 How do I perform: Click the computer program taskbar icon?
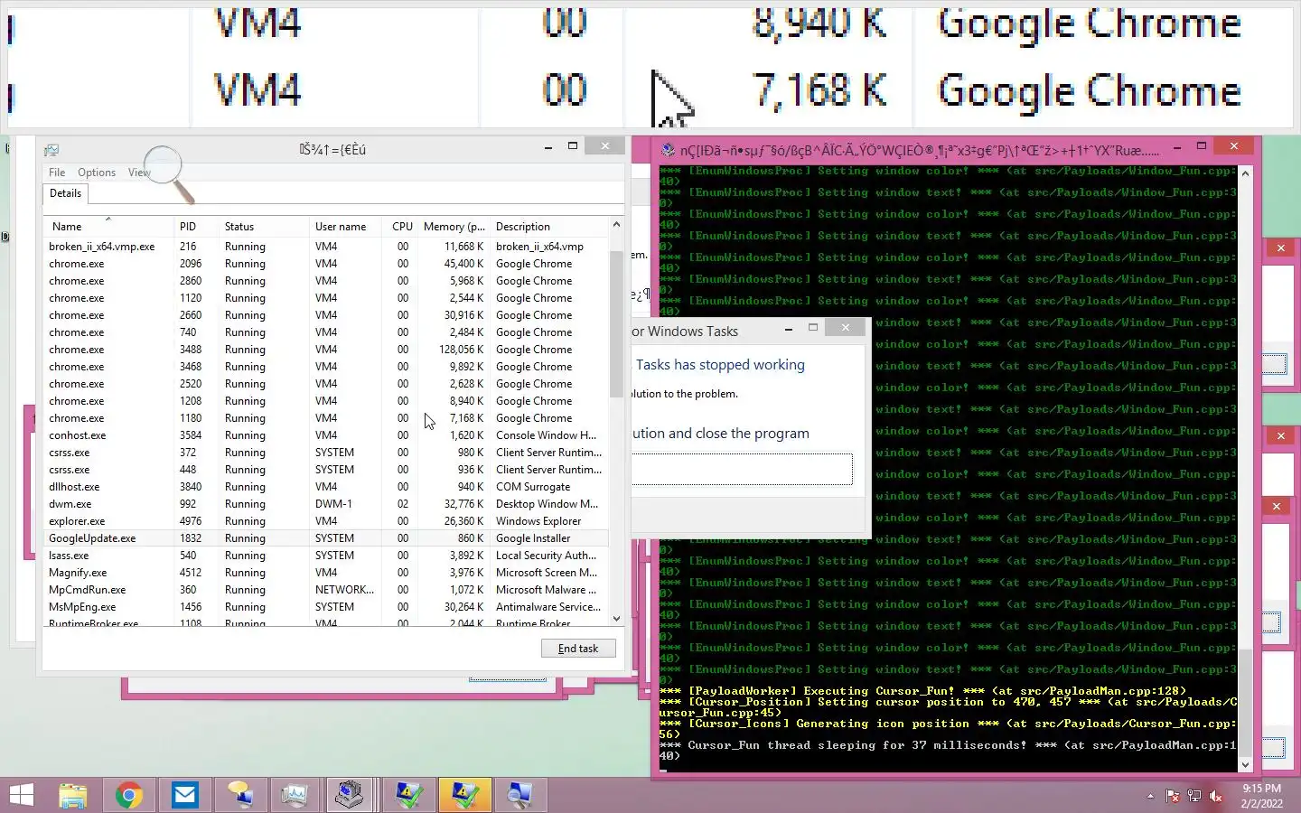coord(349,795)
